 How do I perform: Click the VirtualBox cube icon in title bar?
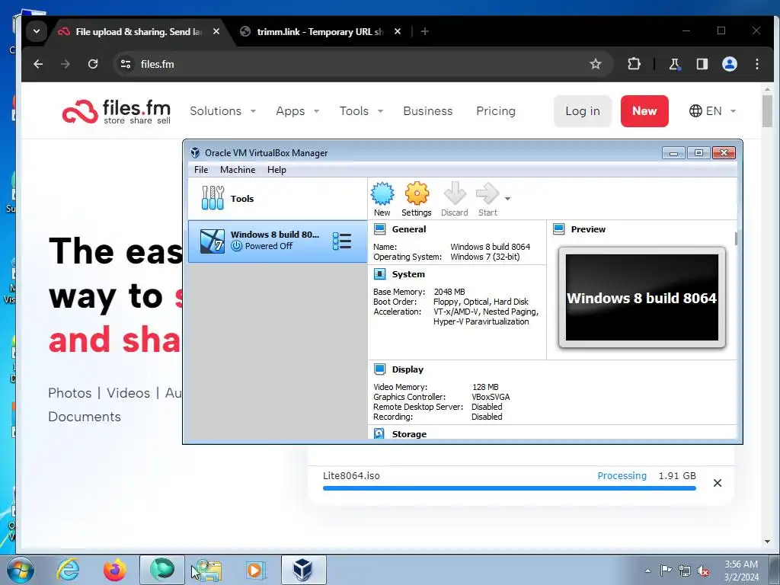point(195,152)
